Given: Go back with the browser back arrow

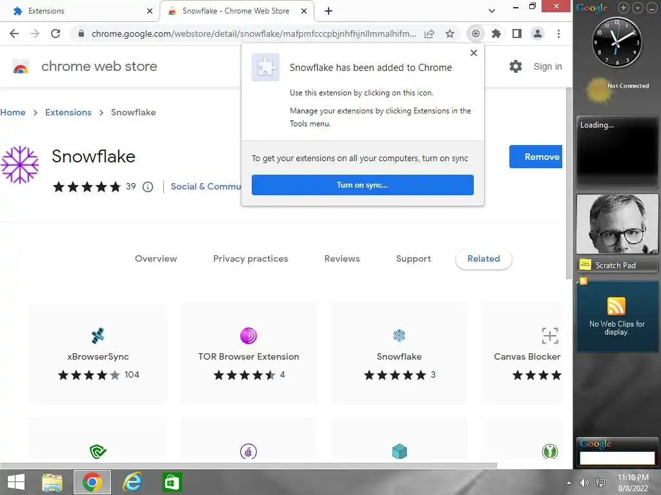Looking at the screenshot, I should [14, 34].
